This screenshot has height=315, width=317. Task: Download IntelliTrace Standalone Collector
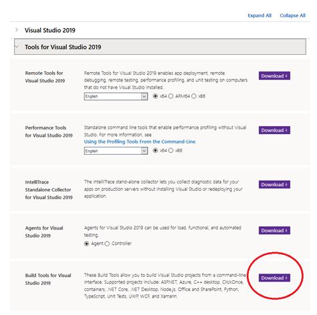tap(274, 184)
